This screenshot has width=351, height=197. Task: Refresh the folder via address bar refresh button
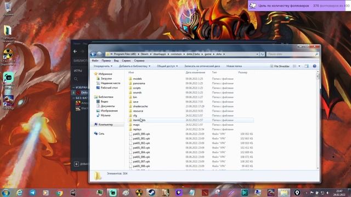click(x=262, y=54)
